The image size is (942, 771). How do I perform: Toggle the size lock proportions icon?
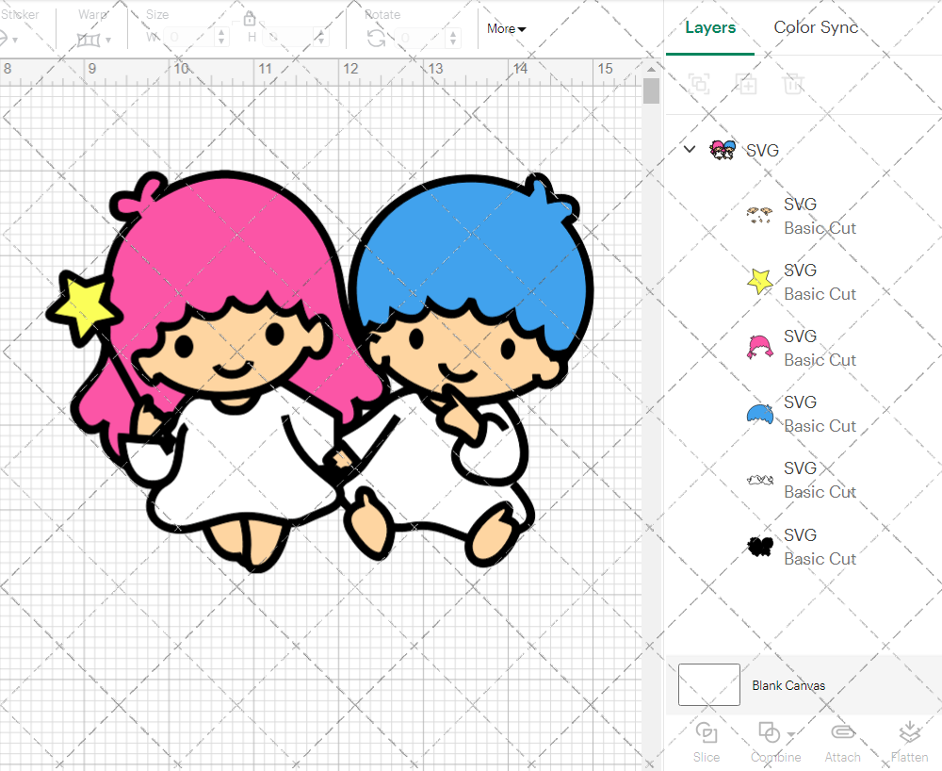pyautogui.click(x=250, y=18)
